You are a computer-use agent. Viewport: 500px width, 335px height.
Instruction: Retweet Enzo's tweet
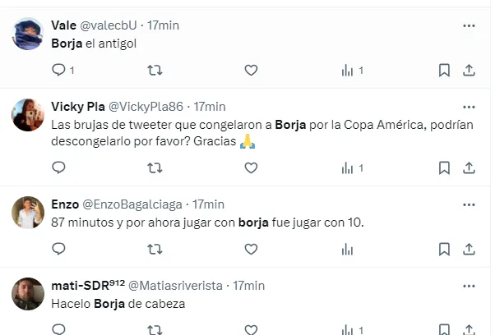click(155, 249)
